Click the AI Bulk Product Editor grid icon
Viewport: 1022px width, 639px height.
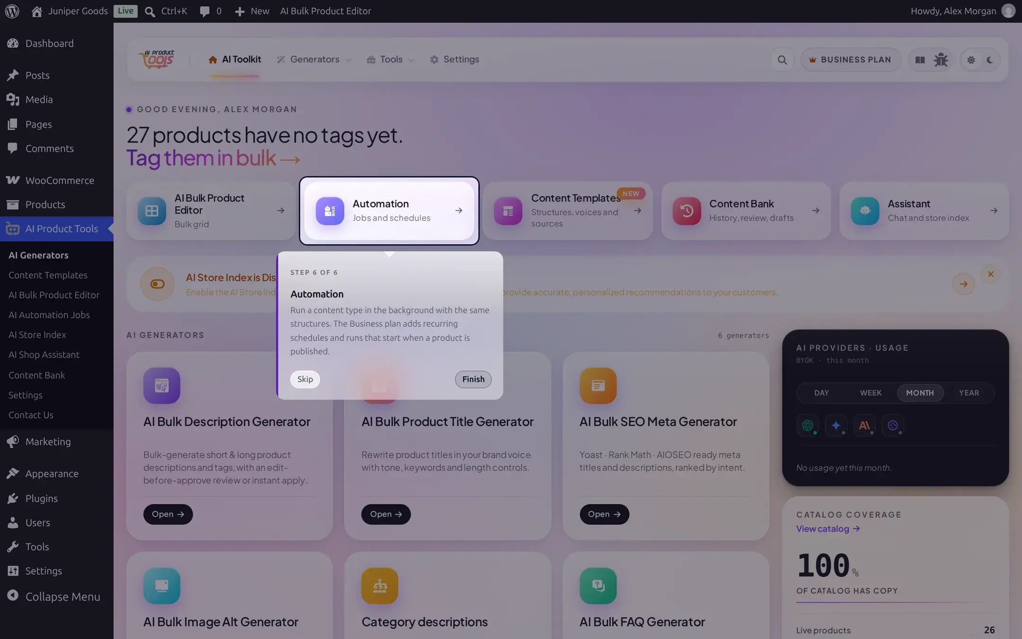[151, 211]
